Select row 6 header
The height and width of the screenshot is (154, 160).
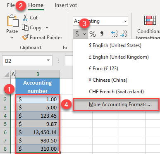(x=5, y=132)
